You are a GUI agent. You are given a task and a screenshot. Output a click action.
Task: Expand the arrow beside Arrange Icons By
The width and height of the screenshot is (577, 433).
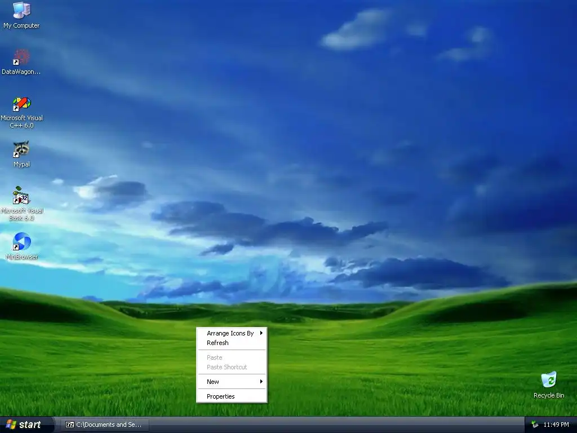[261, 333]
